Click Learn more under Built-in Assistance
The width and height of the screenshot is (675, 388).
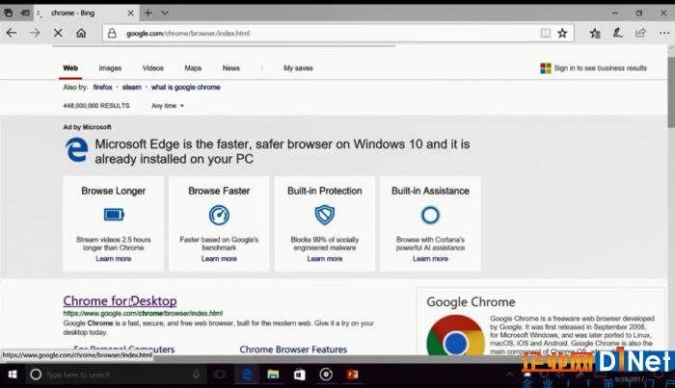[430, 259]
